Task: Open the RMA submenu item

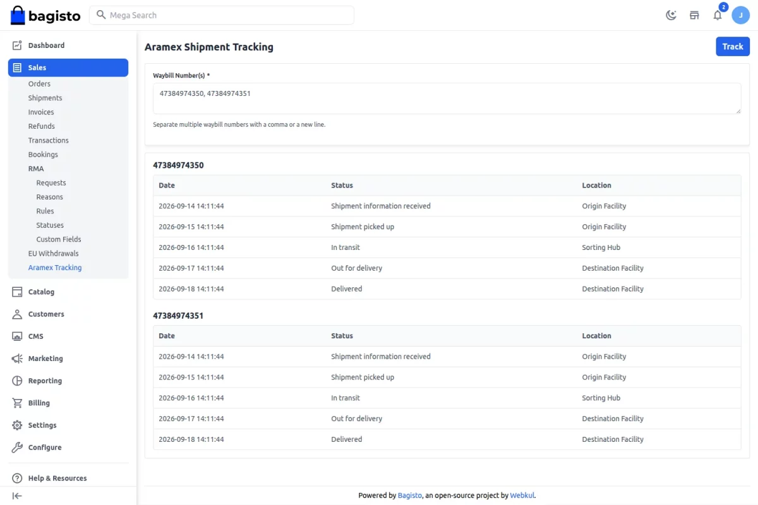Action: pyautogui.click(x=36, y=169)
